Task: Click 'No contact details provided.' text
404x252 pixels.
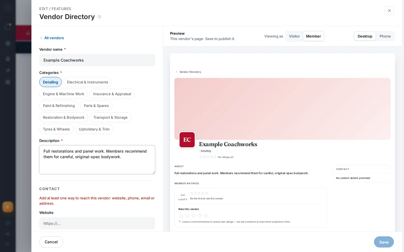Action: 353,178
